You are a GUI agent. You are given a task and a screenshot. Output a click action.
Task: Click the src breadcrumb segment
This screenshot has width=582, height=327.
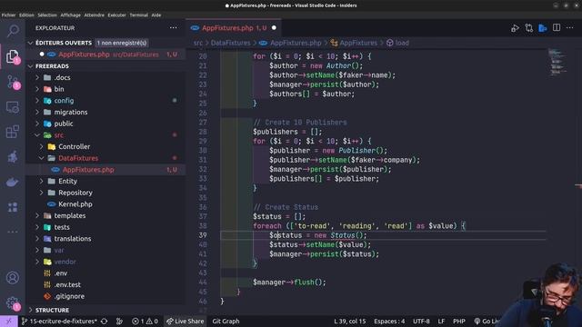click(198, 43)
